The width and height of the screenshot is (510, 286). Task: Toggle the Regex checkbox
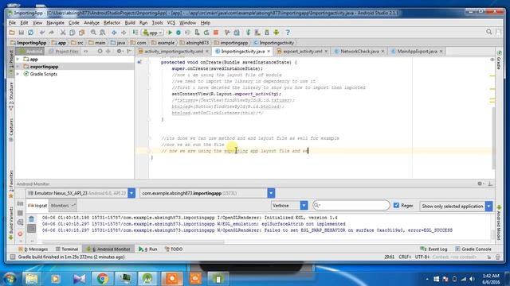pyautogui.click(x=396, y=205)
